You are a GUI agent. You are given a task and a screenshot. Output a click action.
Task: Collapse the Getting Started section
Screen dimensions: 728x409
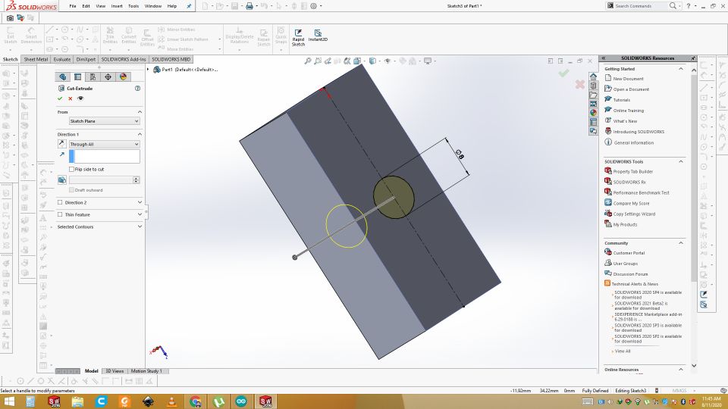681,69
